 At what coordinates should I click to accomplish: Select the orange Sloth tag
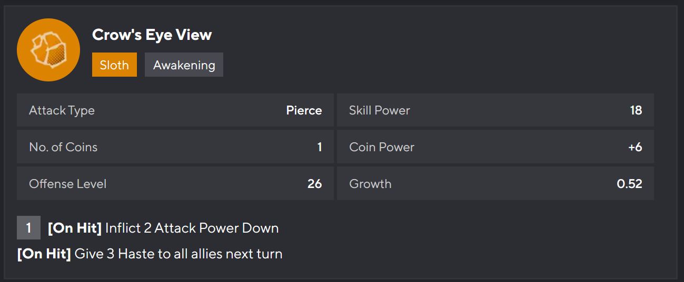pyautogui.click(x=114, y=65)
